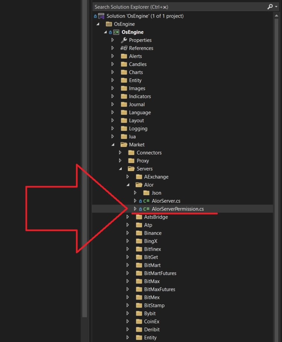The image size is (282, 342).
Task: Click the Properties wrench icon
Action: (x=124, y=40)
